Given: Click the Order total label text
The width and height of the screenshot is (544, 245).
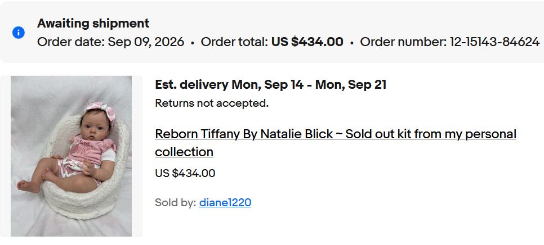Looking at the screenshot, I should point(234,42).
